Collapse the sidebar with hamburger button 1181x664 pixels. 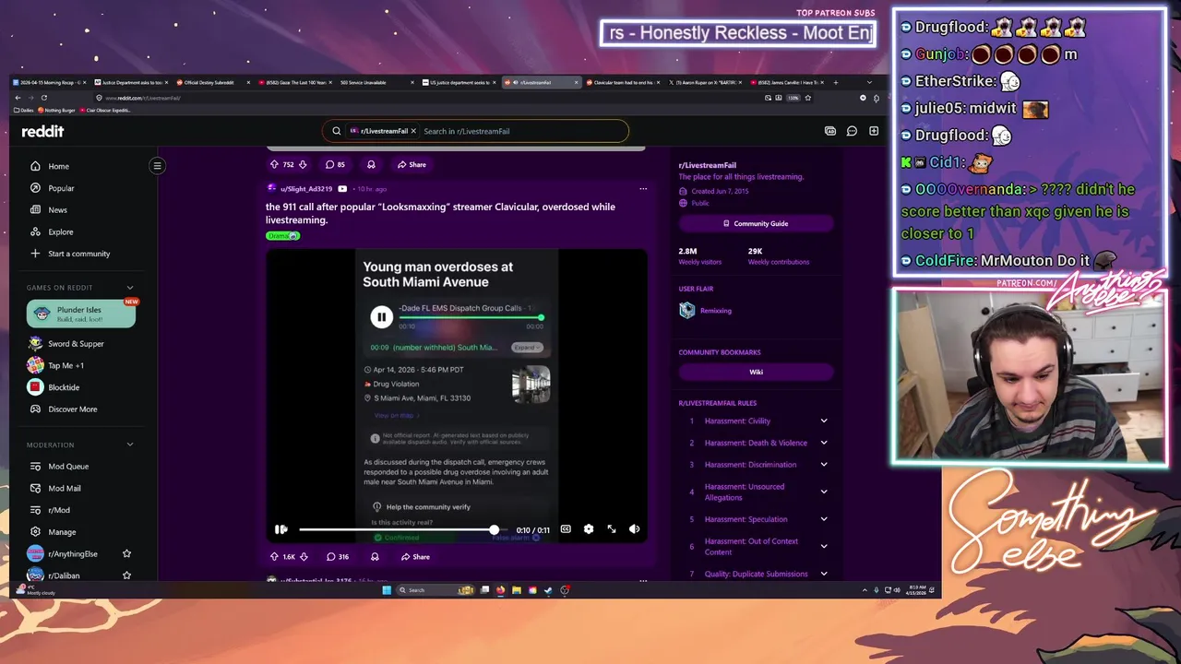tap(157, 166)
